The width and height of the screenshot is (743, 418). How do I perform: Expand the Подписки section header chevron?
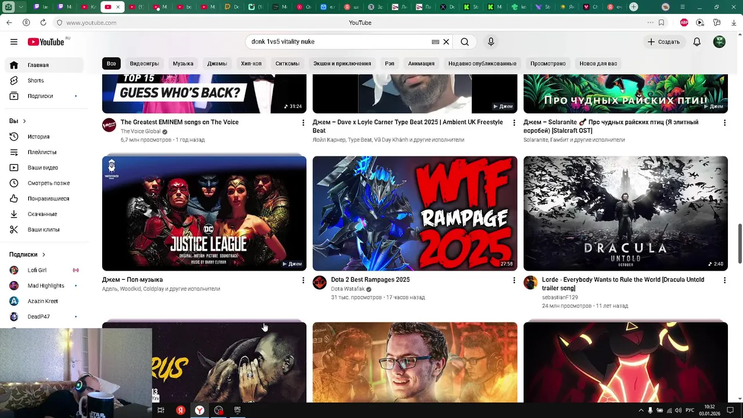(44, 254)
